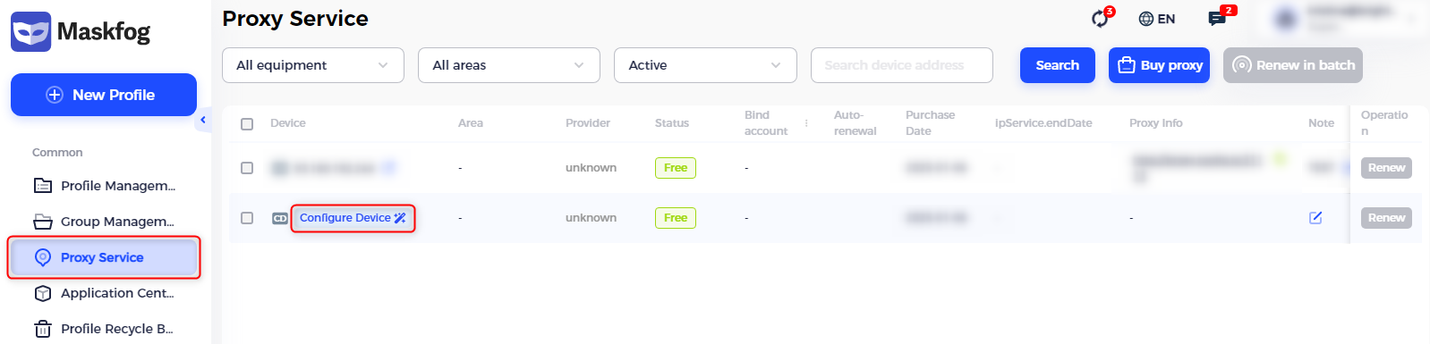Focus the Search device address field
Image resolution: width=1430 pixels, height=344 pixels.
pos(902,65)
